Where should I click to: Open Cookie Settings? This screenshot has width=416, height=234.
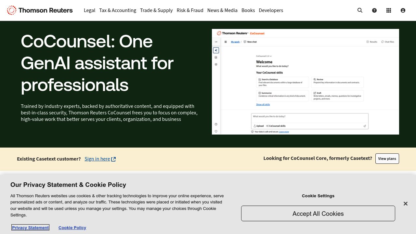pos(318,196)
